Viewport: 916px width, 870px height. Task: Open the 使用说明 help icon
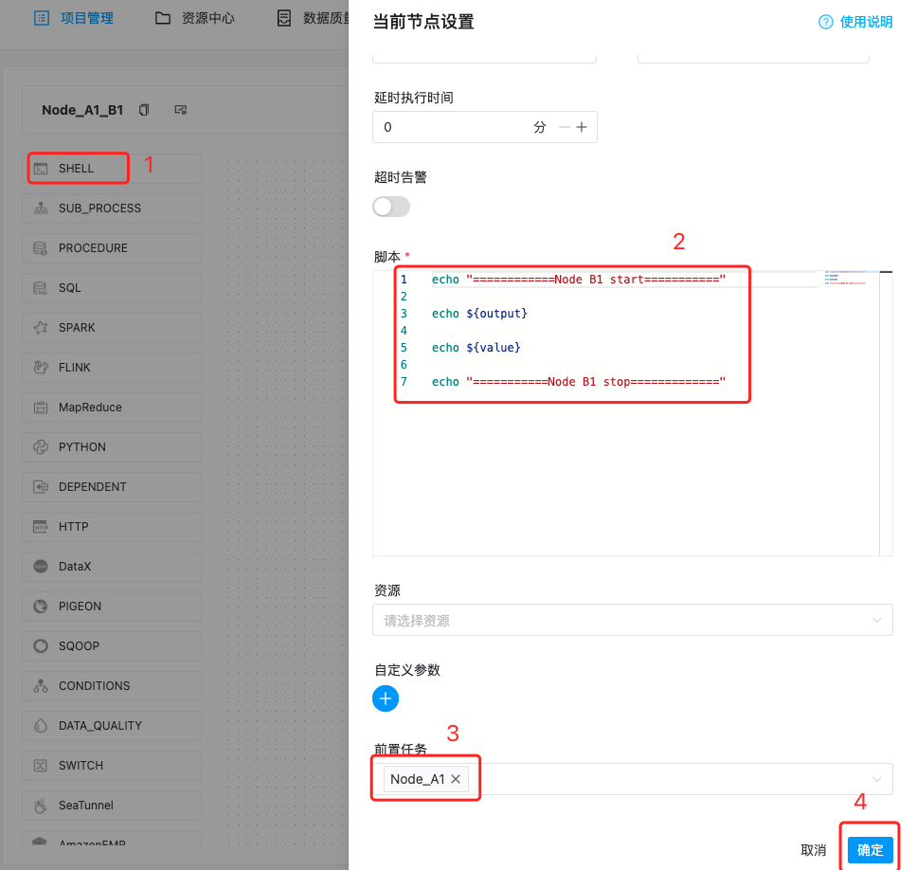pos(825,22)
